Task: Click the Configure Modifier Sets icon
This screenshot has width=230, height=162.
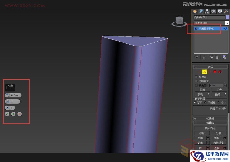Action: click(x=225, y=57)
